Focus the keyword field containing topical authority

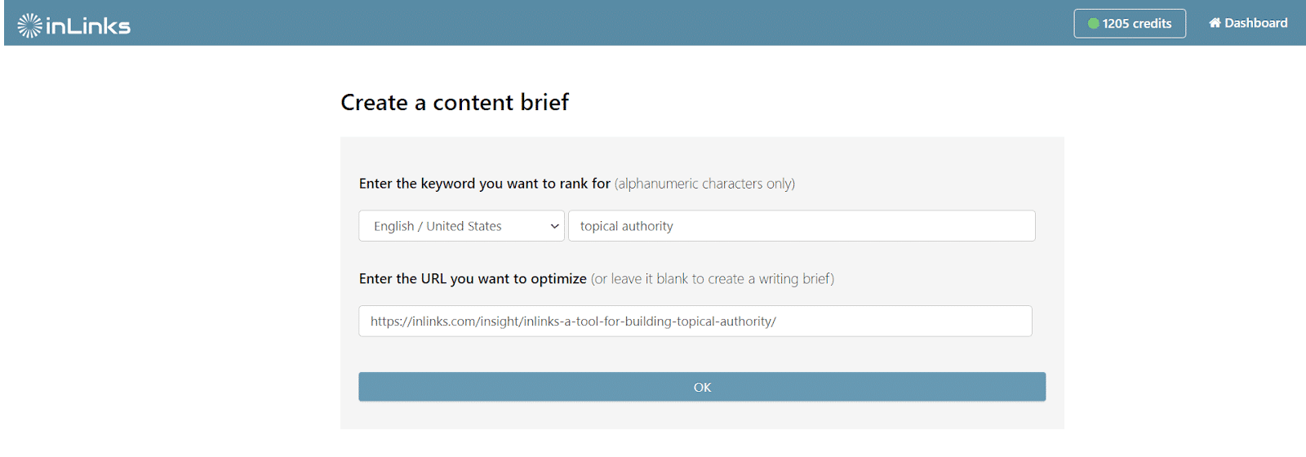coord(802,226)
